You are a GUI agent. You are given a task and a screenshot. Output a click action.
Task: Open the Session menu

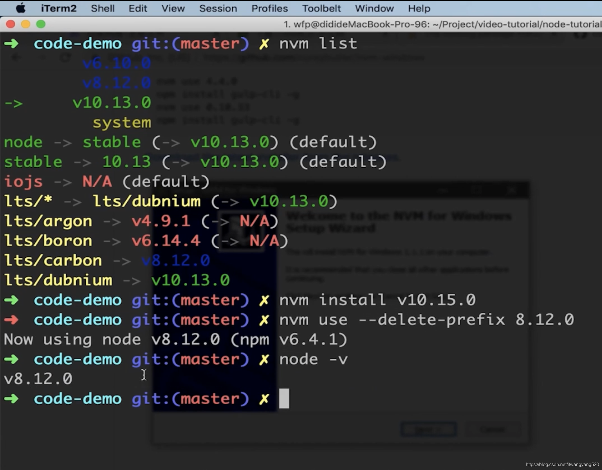coord(218,8)
